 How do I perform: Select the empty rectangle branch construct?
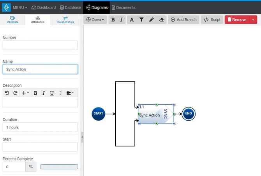tap(125, 114)
